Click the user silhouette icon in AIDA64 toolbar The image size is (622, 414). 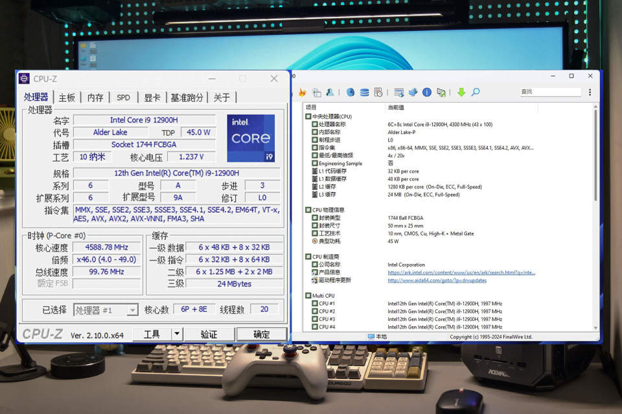[330, 93]
